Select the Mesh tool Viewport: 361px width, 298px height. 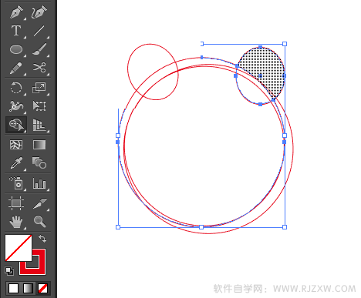point(16,145)
